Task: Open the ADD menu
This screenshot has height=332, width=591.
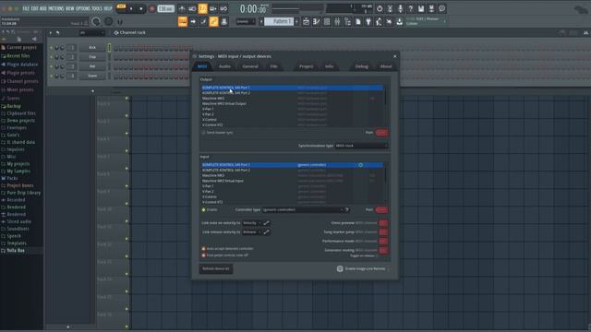Action: 43,8
